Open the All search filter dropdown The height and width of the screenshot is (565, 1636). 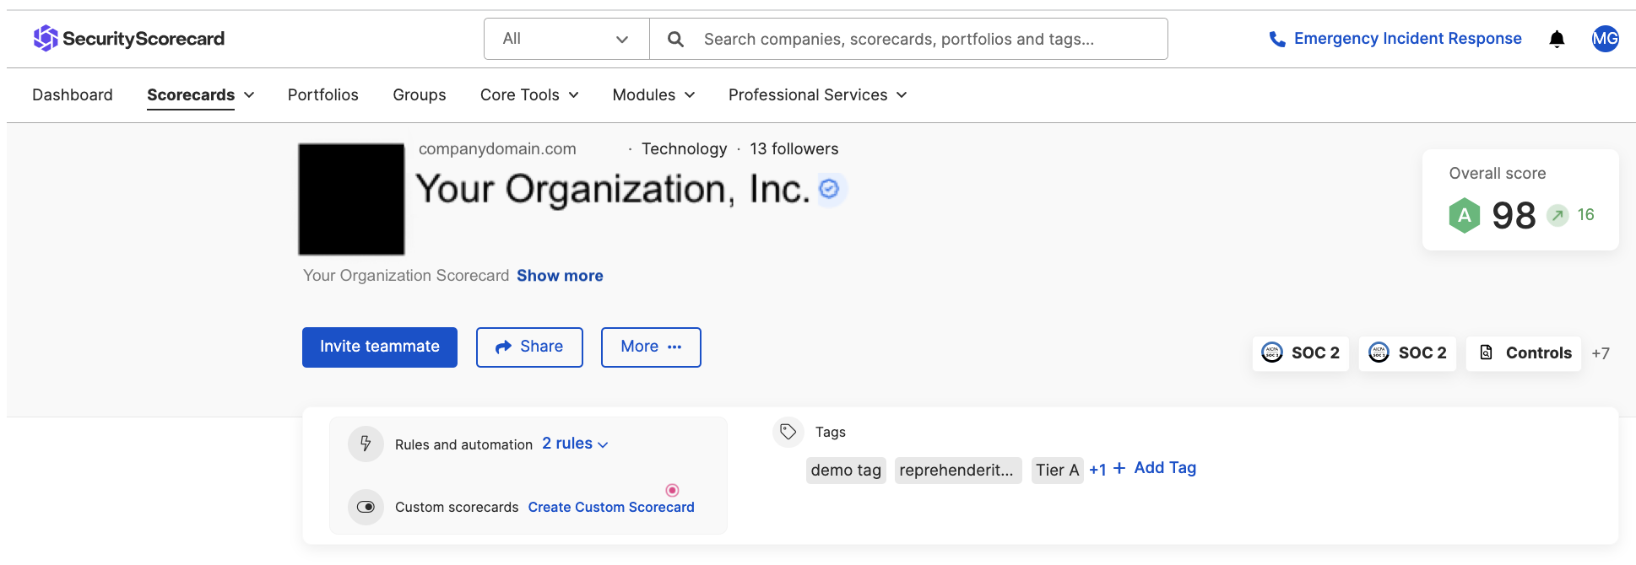click(566, 39)
